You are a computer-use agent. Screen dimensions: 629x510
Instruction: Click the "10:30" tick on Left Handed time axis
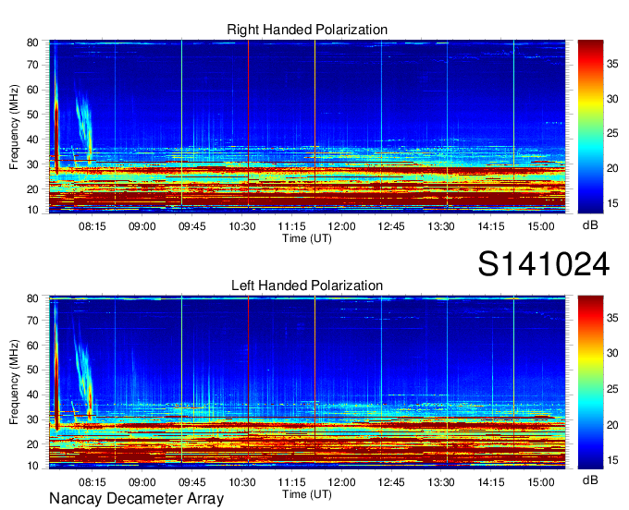[242, 482]
